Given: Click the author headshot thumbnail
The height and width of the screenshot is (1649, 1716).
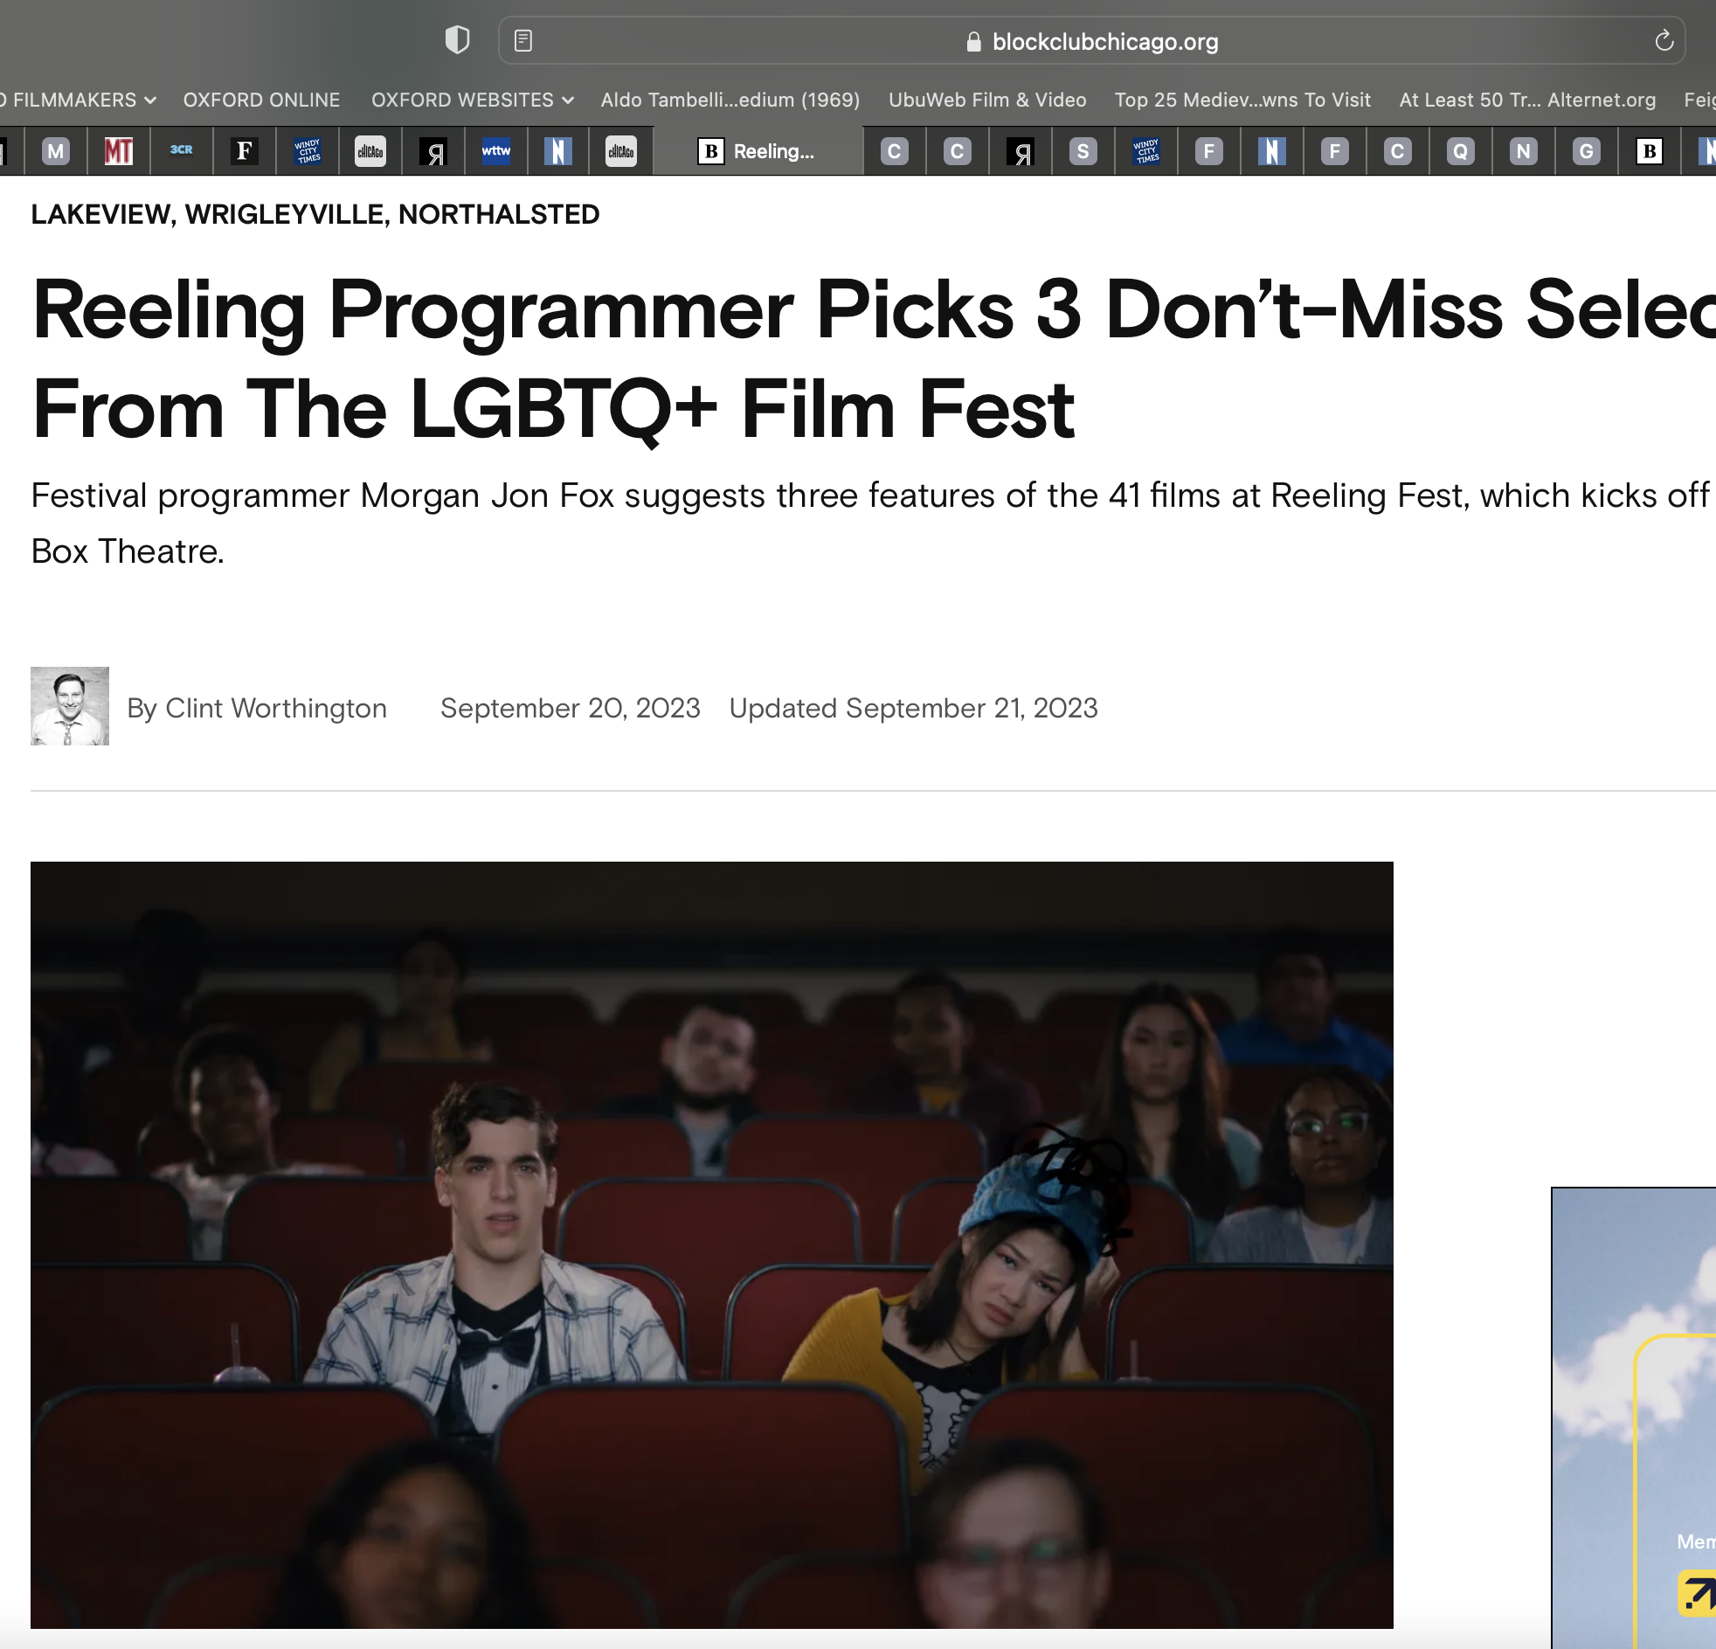Looking at the screenshot, I should coord(70,706).
